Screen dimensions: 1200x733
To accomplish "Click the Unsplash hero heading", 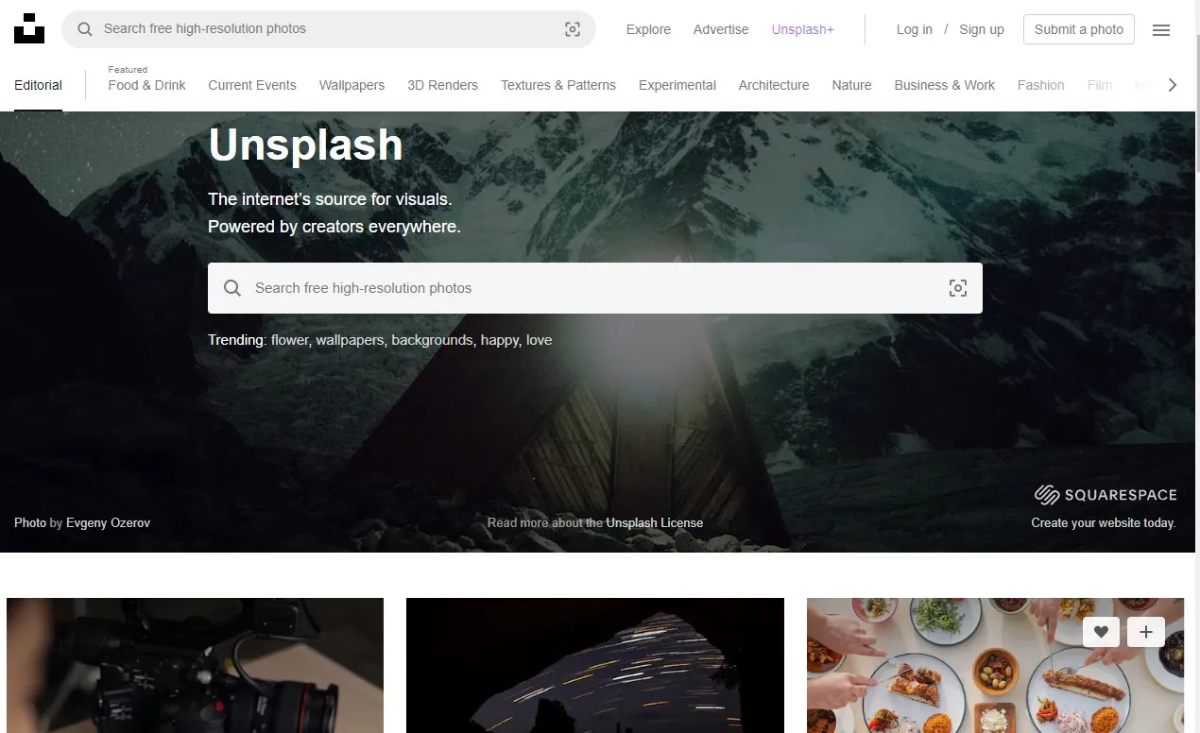I will click(x=305, y=145).
